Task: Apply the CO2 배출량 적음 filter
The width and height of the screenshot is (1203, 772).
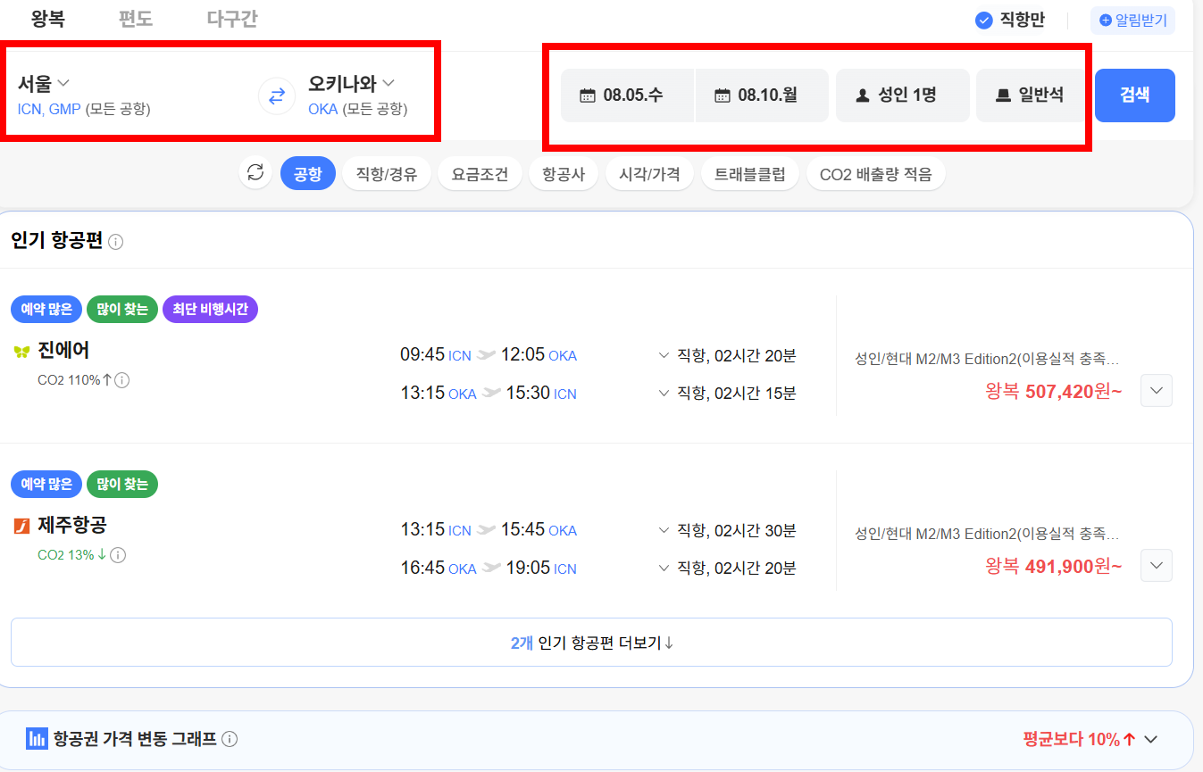Action: coord(875,173)
